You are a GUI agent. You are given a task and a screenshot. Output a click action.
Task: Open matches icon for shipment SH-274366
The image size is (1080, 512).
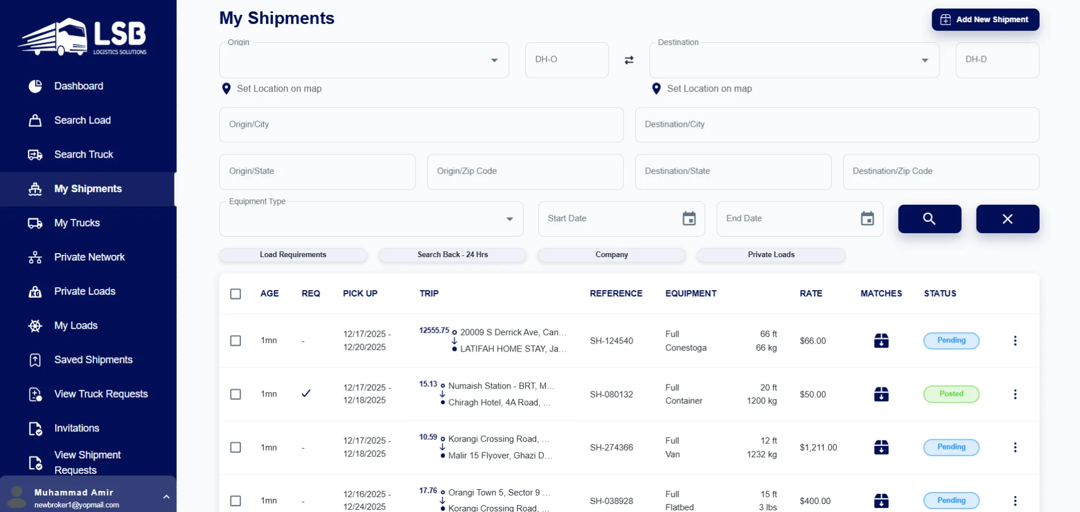881,448
